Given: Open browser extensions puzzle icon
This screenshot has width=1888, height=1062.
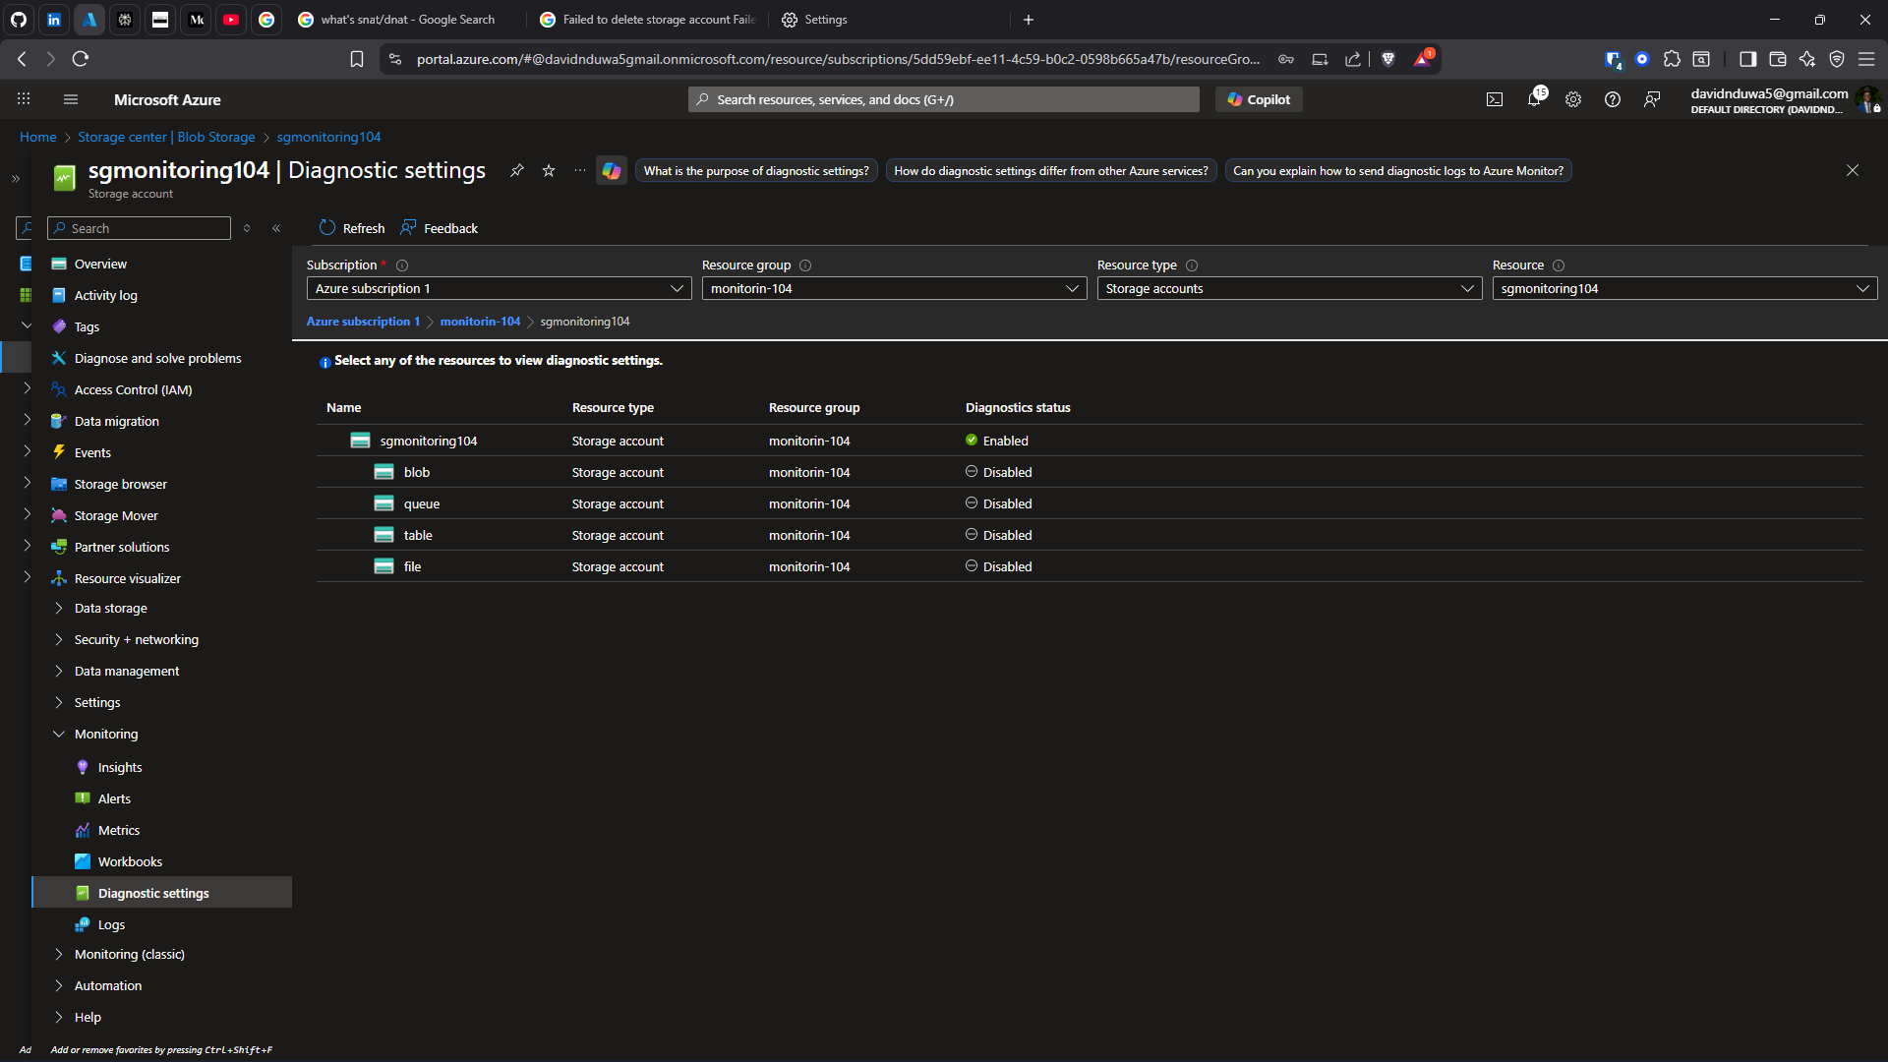Looking at the screenshot, I should tap(1672, 59).
